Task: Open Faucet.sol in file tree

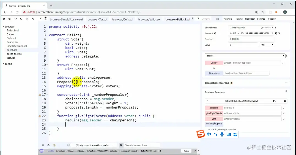Action: pos(12,42)
